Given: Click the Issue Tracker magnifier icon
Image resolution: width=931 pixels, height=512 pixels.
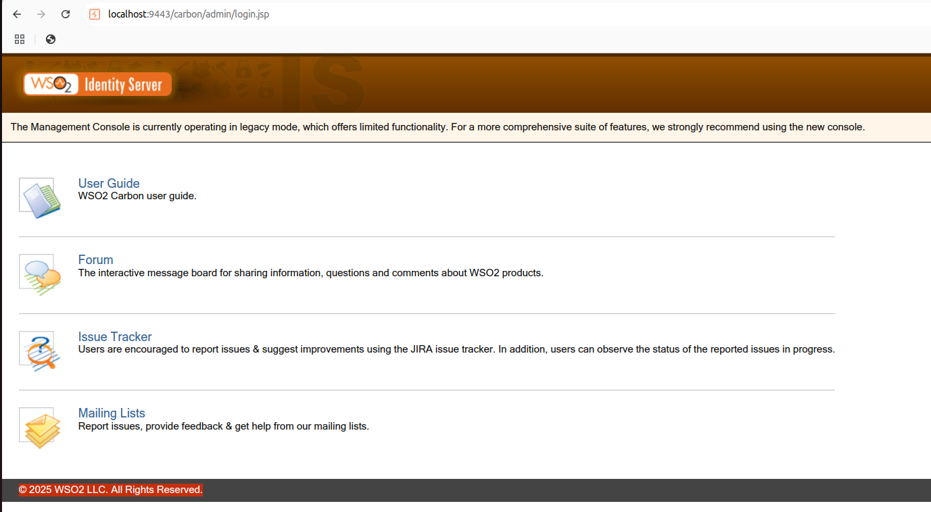Looking at the screenshot, I should (40, 351).
